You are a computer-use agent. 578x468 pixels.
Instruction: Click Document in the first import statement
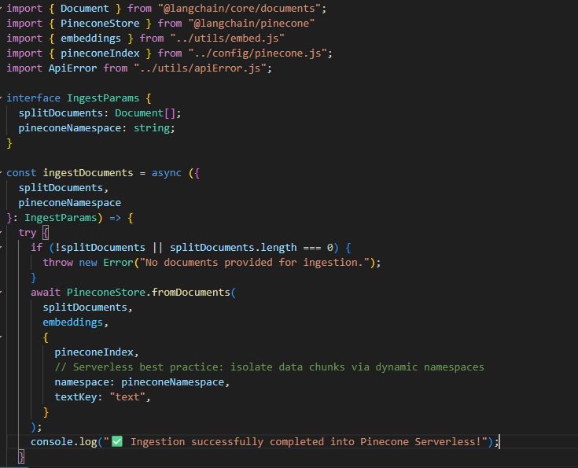click(x=85, y=9)
